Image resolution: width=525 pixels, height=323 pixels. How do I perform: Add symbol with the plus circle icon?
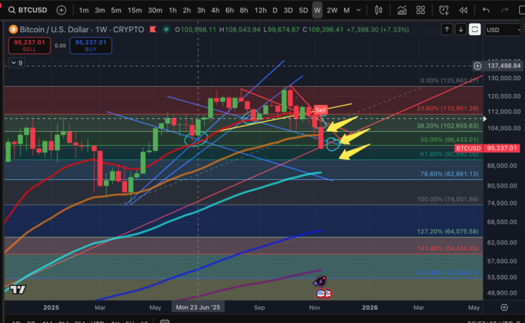tap(61, 10)
